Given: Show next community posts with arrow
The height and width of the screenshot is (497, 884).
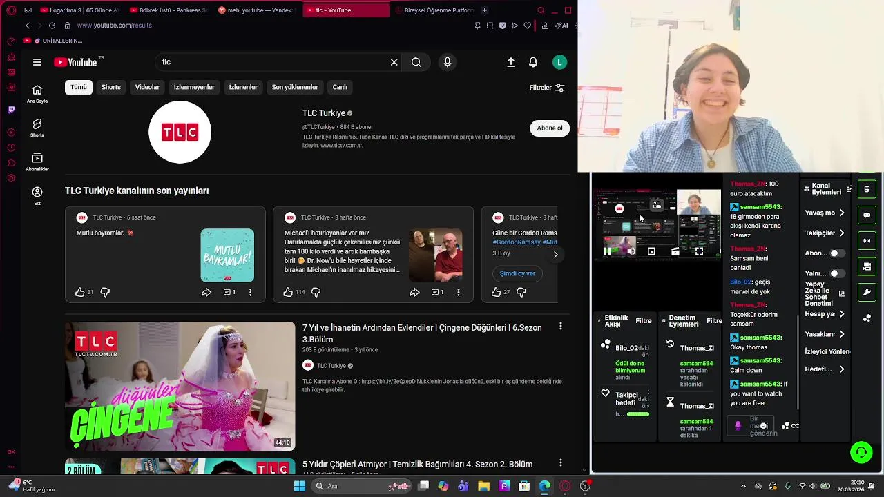Looking at the screenshot, I should coord(555,255).
